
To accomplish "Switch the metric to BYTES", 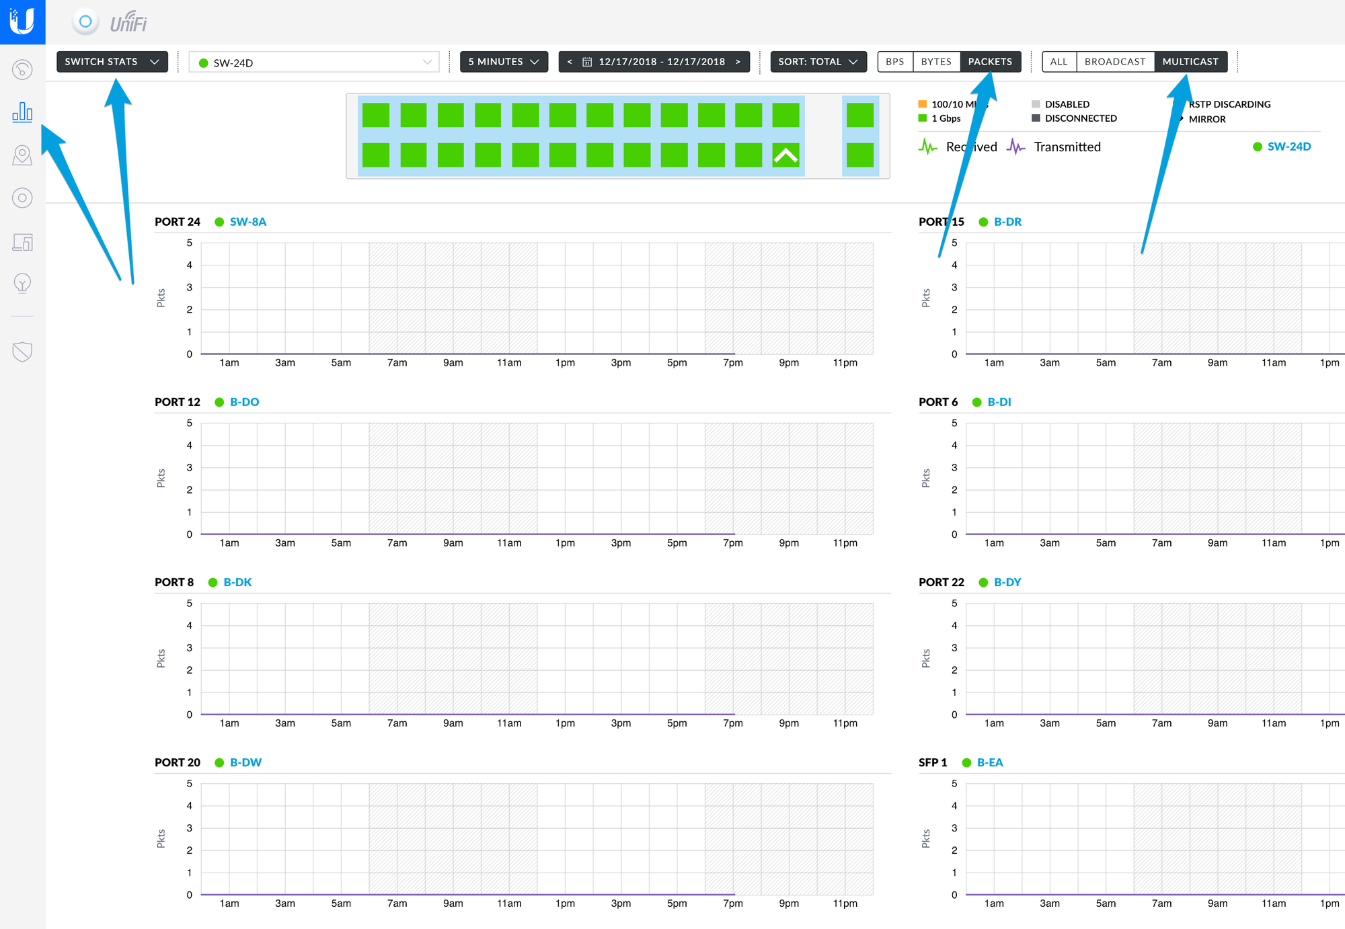I will pos(936,62).
